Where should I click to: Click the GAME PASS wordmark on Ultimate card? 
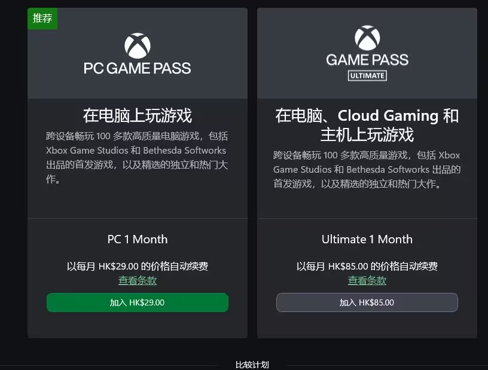(x=367, y=60)
